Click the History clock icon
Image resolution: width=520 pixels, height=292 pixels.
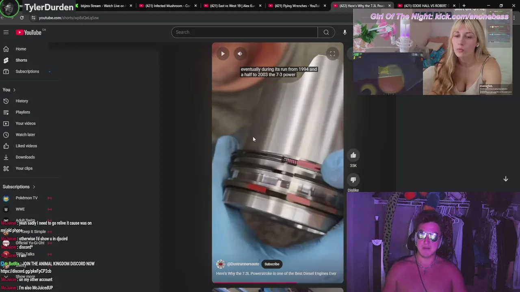click(x=6, y=101)
